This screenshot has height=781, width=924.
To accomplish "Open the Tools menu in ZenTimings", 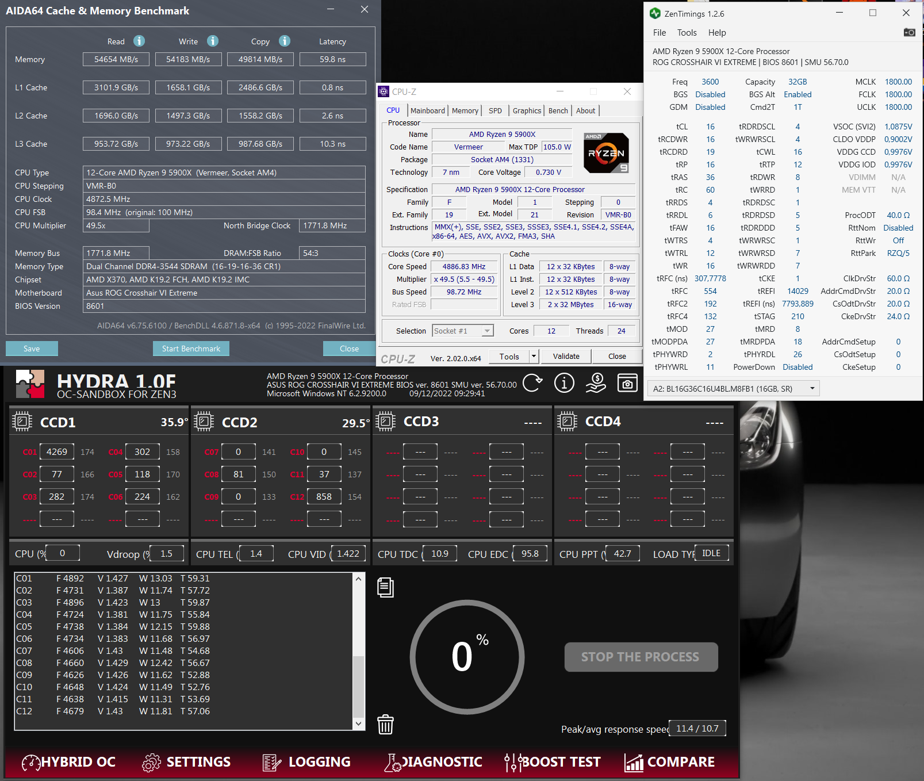I will click(x=687, y=33).
